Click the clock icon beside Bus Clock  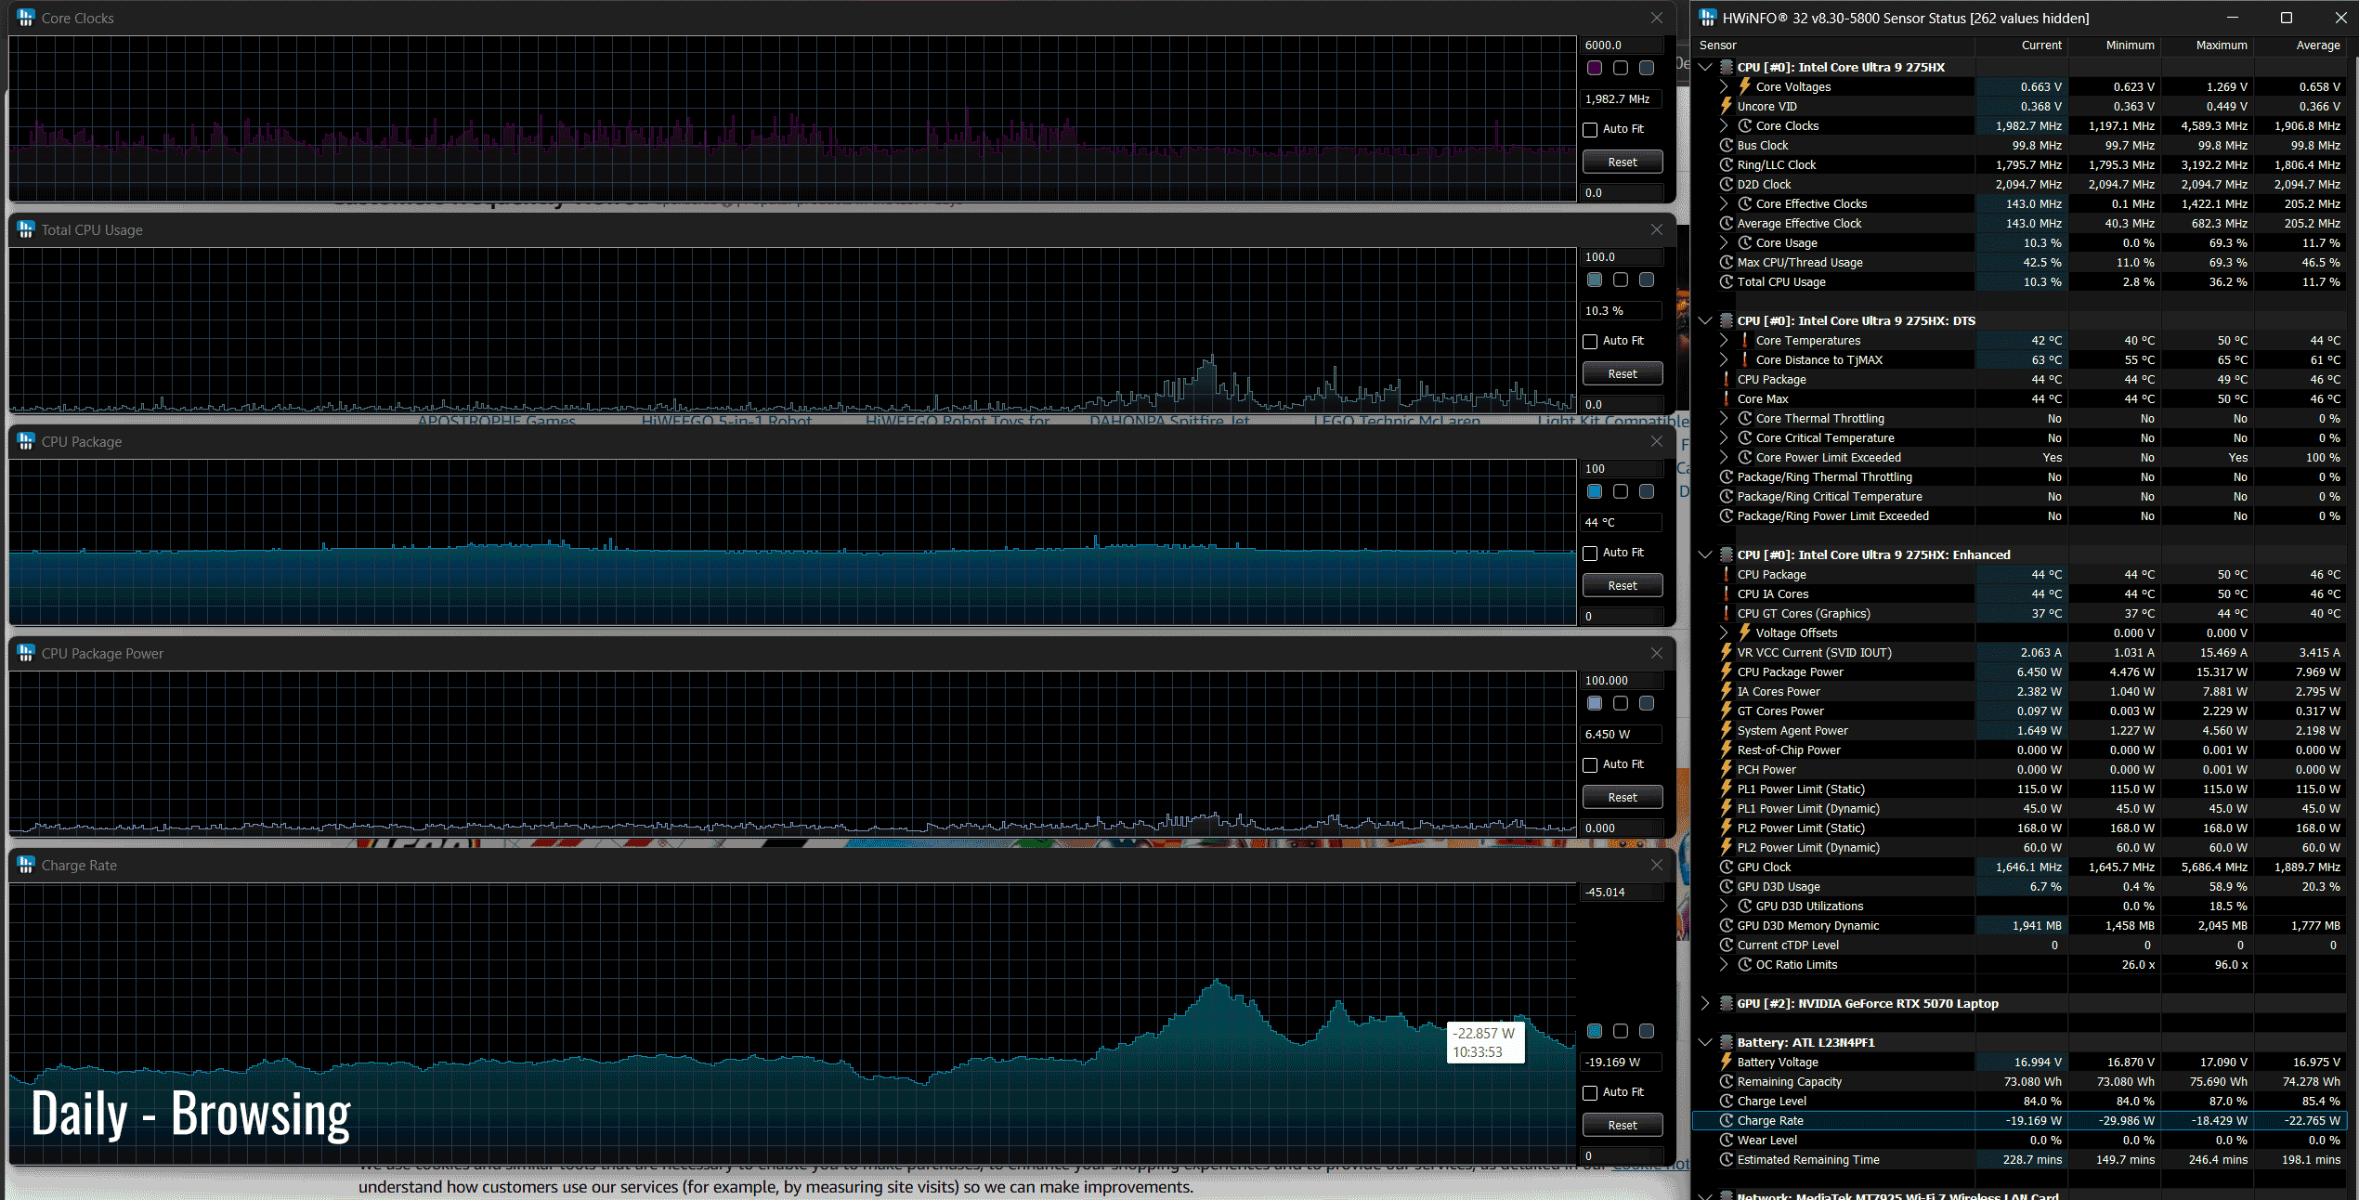(x=1727, y=145)
